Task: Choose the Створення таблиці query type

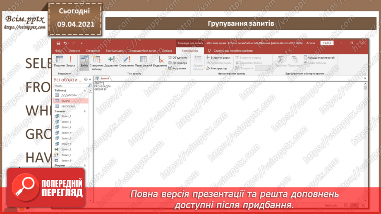Action: [x=96, y=63]
